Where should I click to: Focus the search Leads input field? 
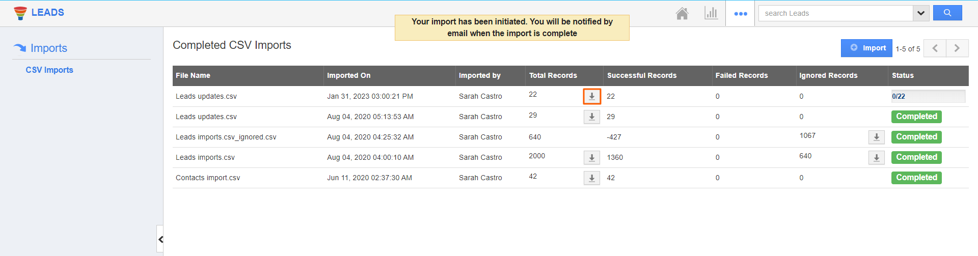pos(835,13)
